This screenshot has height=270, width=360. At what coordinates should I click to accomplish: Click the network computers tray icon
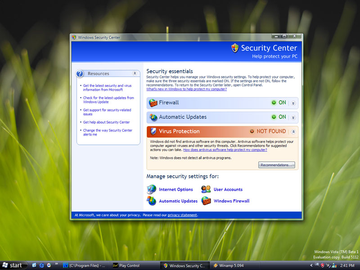click(317, 265)
